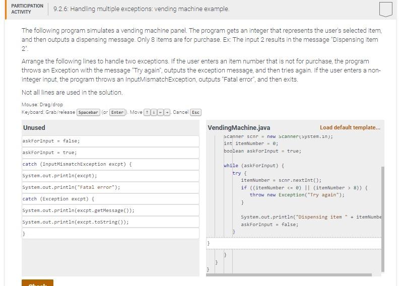Click the 'itemNumber = scnr.nextInt();' code line
The height and width of the screenshot is (286, 402).
[281, 180]
